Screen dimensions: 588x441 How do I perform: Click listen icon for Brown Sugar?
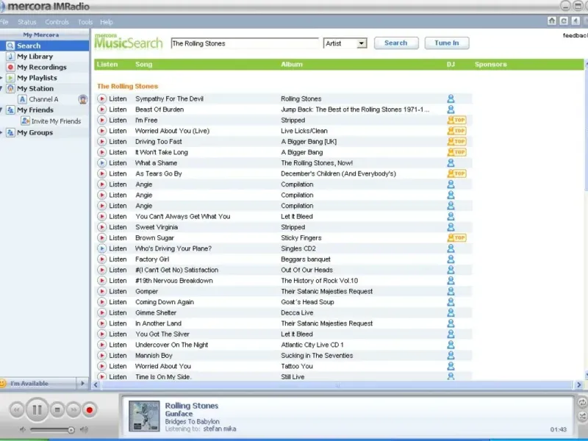pyautogui.click(x=101, y=237)
